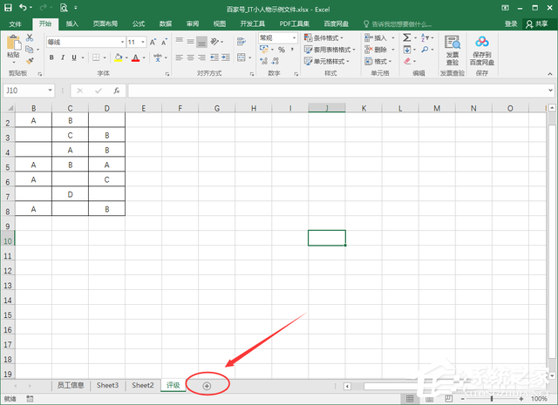The height and width of the screenshot is (405, 558).
Task: Click the Save icon in quick access toolbar
Action: (x=7, y=8)
